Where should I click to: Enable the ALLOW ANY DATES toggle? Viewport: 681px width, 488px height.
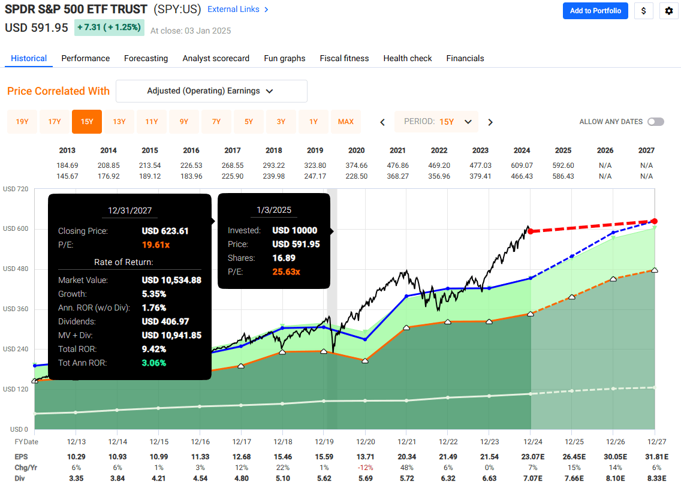click(656, 121)
